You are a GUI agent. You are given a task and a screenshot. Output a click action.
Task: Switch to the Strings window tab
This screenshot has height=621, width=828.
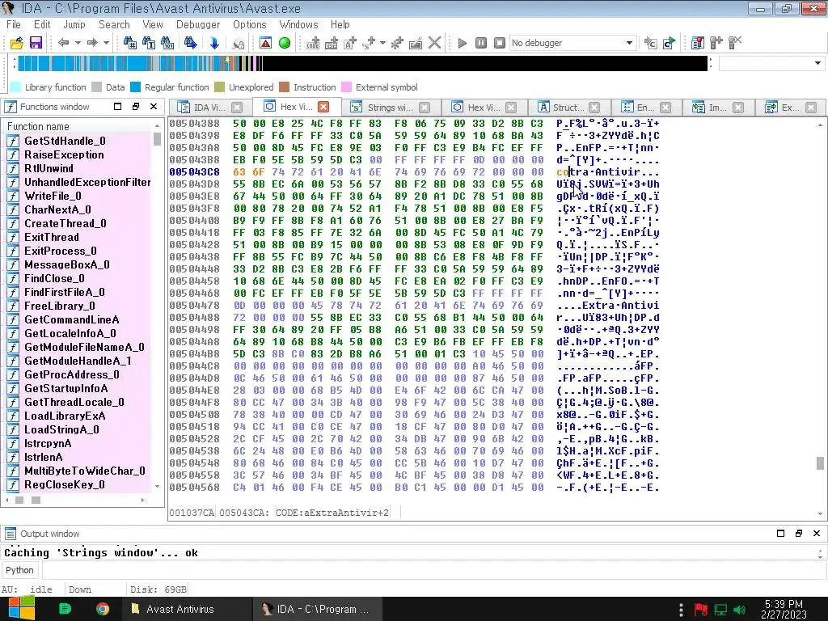tap(390, 108)
